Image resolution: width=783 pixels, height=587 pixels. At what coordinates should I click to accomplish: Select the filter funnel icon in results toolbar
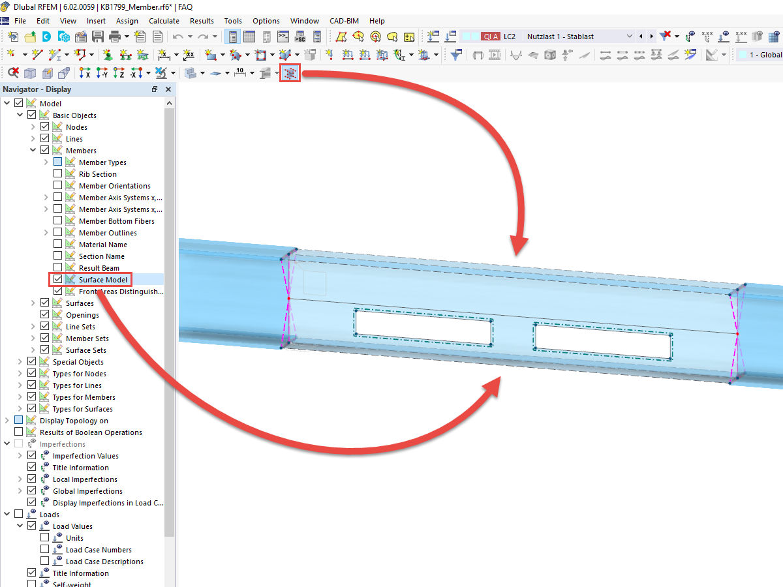click(455, 55)
